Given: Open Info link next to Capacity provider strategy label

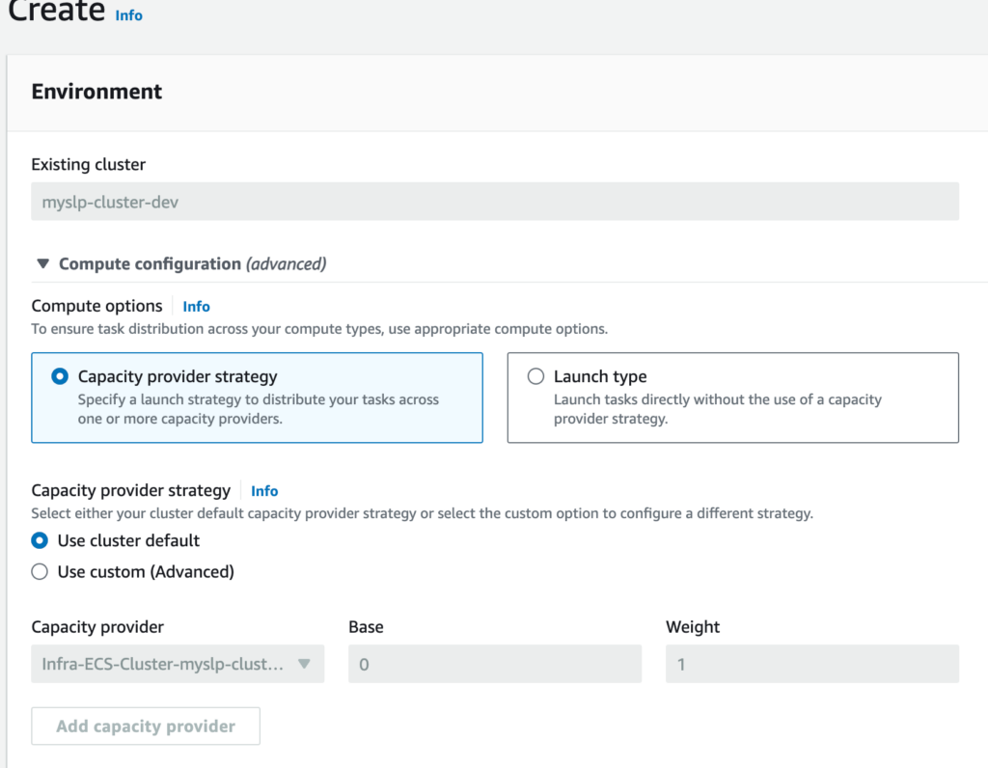Looking at the screenshot, I should coord(264,490).
